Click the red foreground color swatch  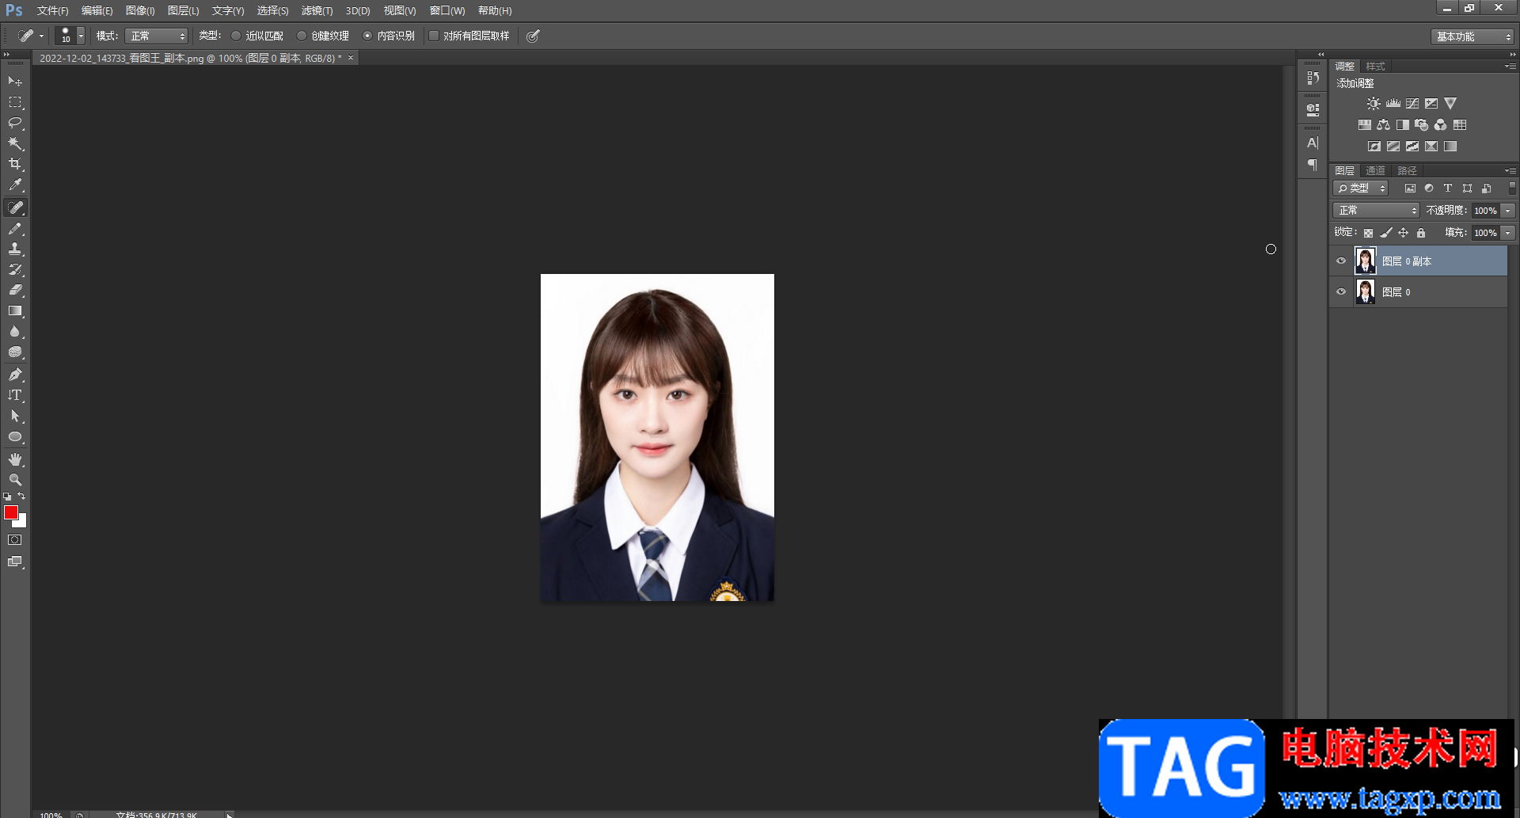point(11,512)
